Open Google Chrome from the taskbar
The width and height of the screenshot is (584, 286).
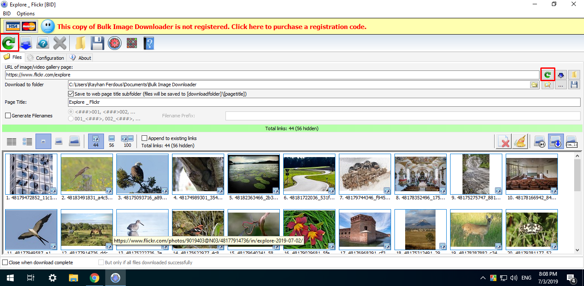point(95,278)
